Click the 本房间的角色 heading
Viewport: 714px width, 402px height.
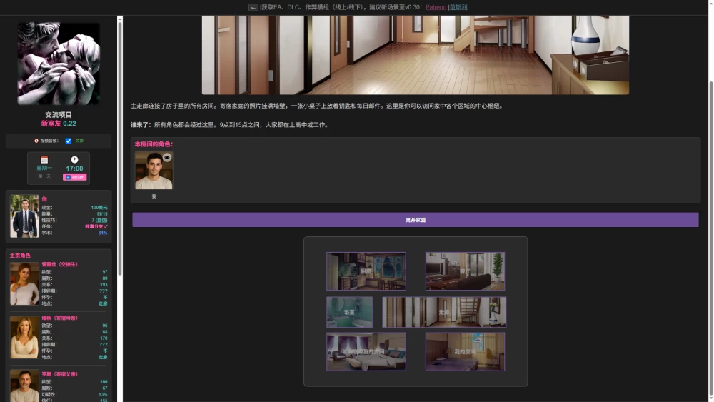[x=154, y=144]
